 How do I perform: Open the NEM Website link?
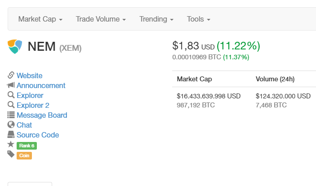coord(30,75)
